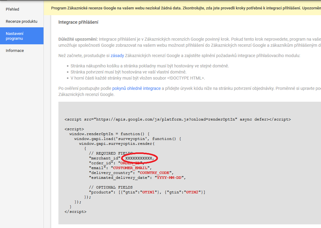This screenshot has height=228, width=321.
Task: Click the closing </script> tag line
Action: pos(75,212)
